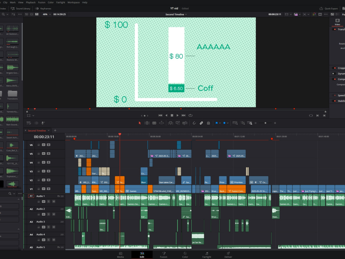Select the arrow Selection Mode tool
Viewport: 345px width, 259px height.
139,123
